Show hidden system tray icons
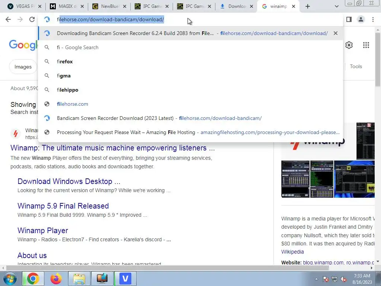 [316, 279]
